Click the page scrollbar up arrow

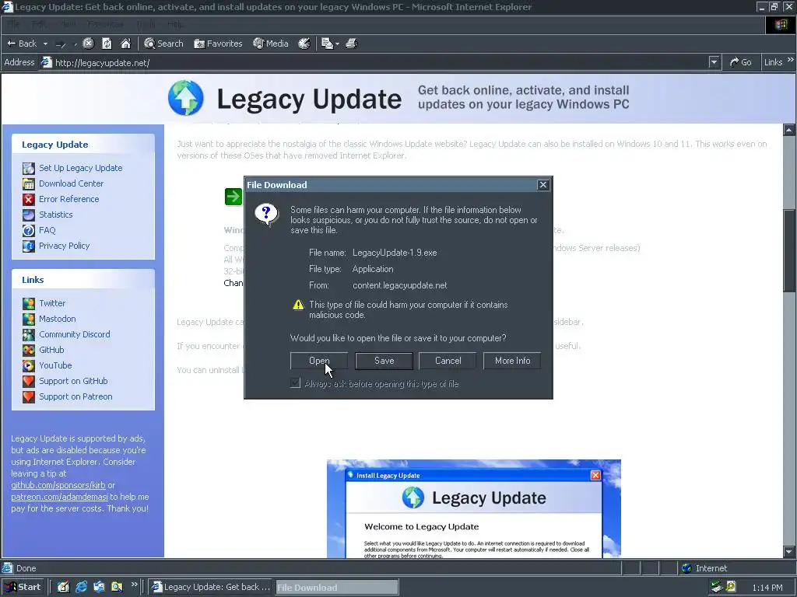click(789, 130)
